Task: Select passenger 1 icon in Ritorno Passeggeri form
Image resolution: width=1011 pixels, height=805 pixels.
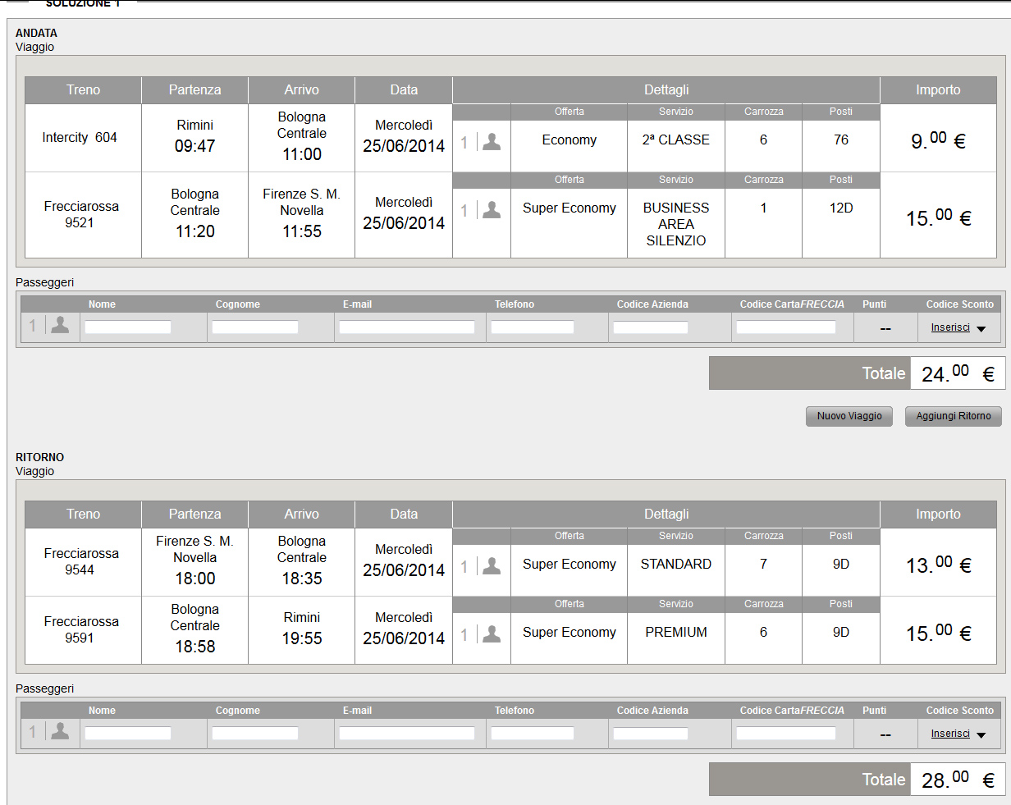Action: tap(60, 731)
